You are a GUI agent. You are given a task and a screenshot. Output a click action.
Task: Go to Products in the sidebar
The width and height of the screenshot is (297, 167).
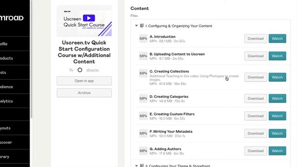(15, 58)
